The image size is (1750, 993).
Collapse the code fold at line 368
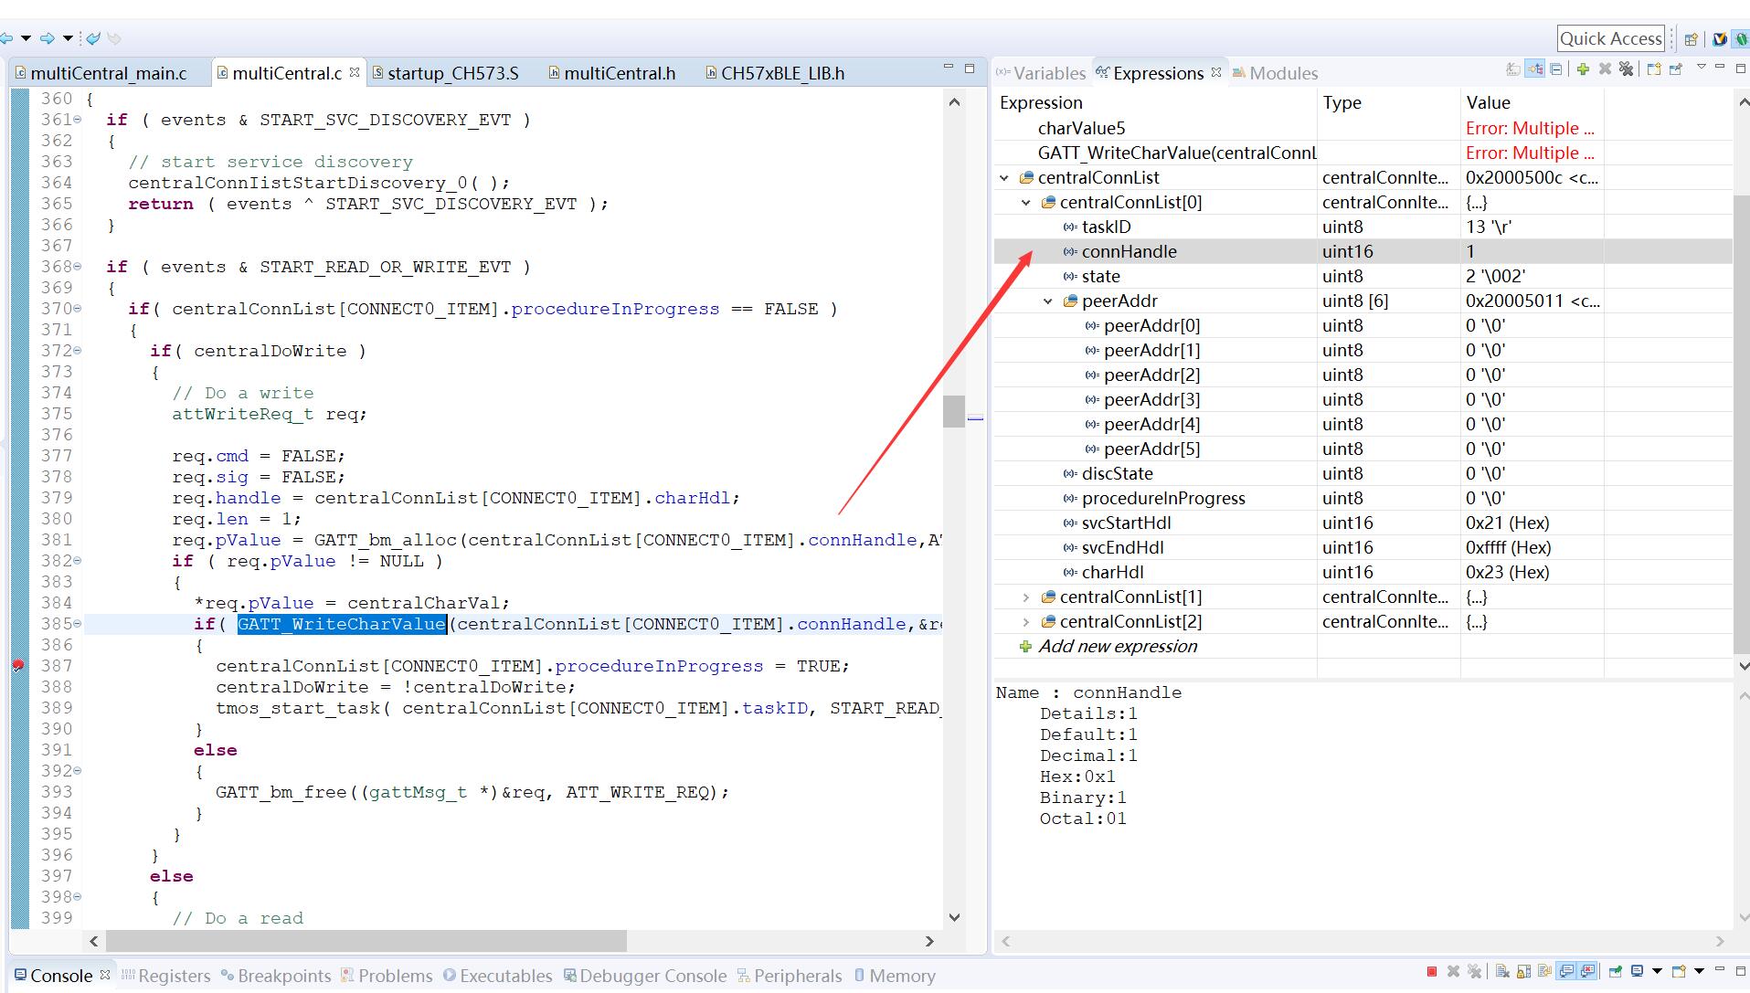pos(78,267)
